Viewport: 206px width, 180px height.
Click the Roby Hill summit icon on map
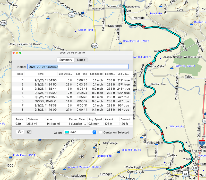pyautogui.click(x=172, y=68)
